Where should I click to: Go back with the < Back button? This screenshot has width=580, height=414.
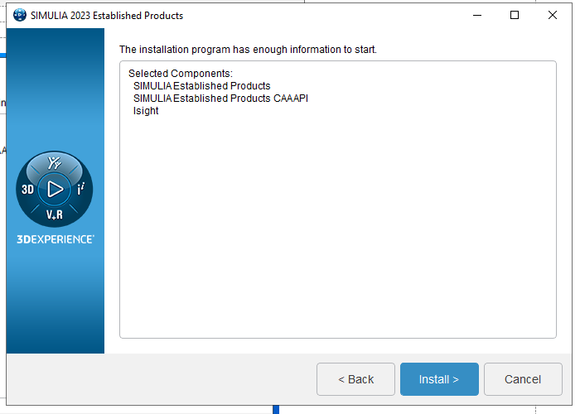pyautogui.click(x=355, y=379)
